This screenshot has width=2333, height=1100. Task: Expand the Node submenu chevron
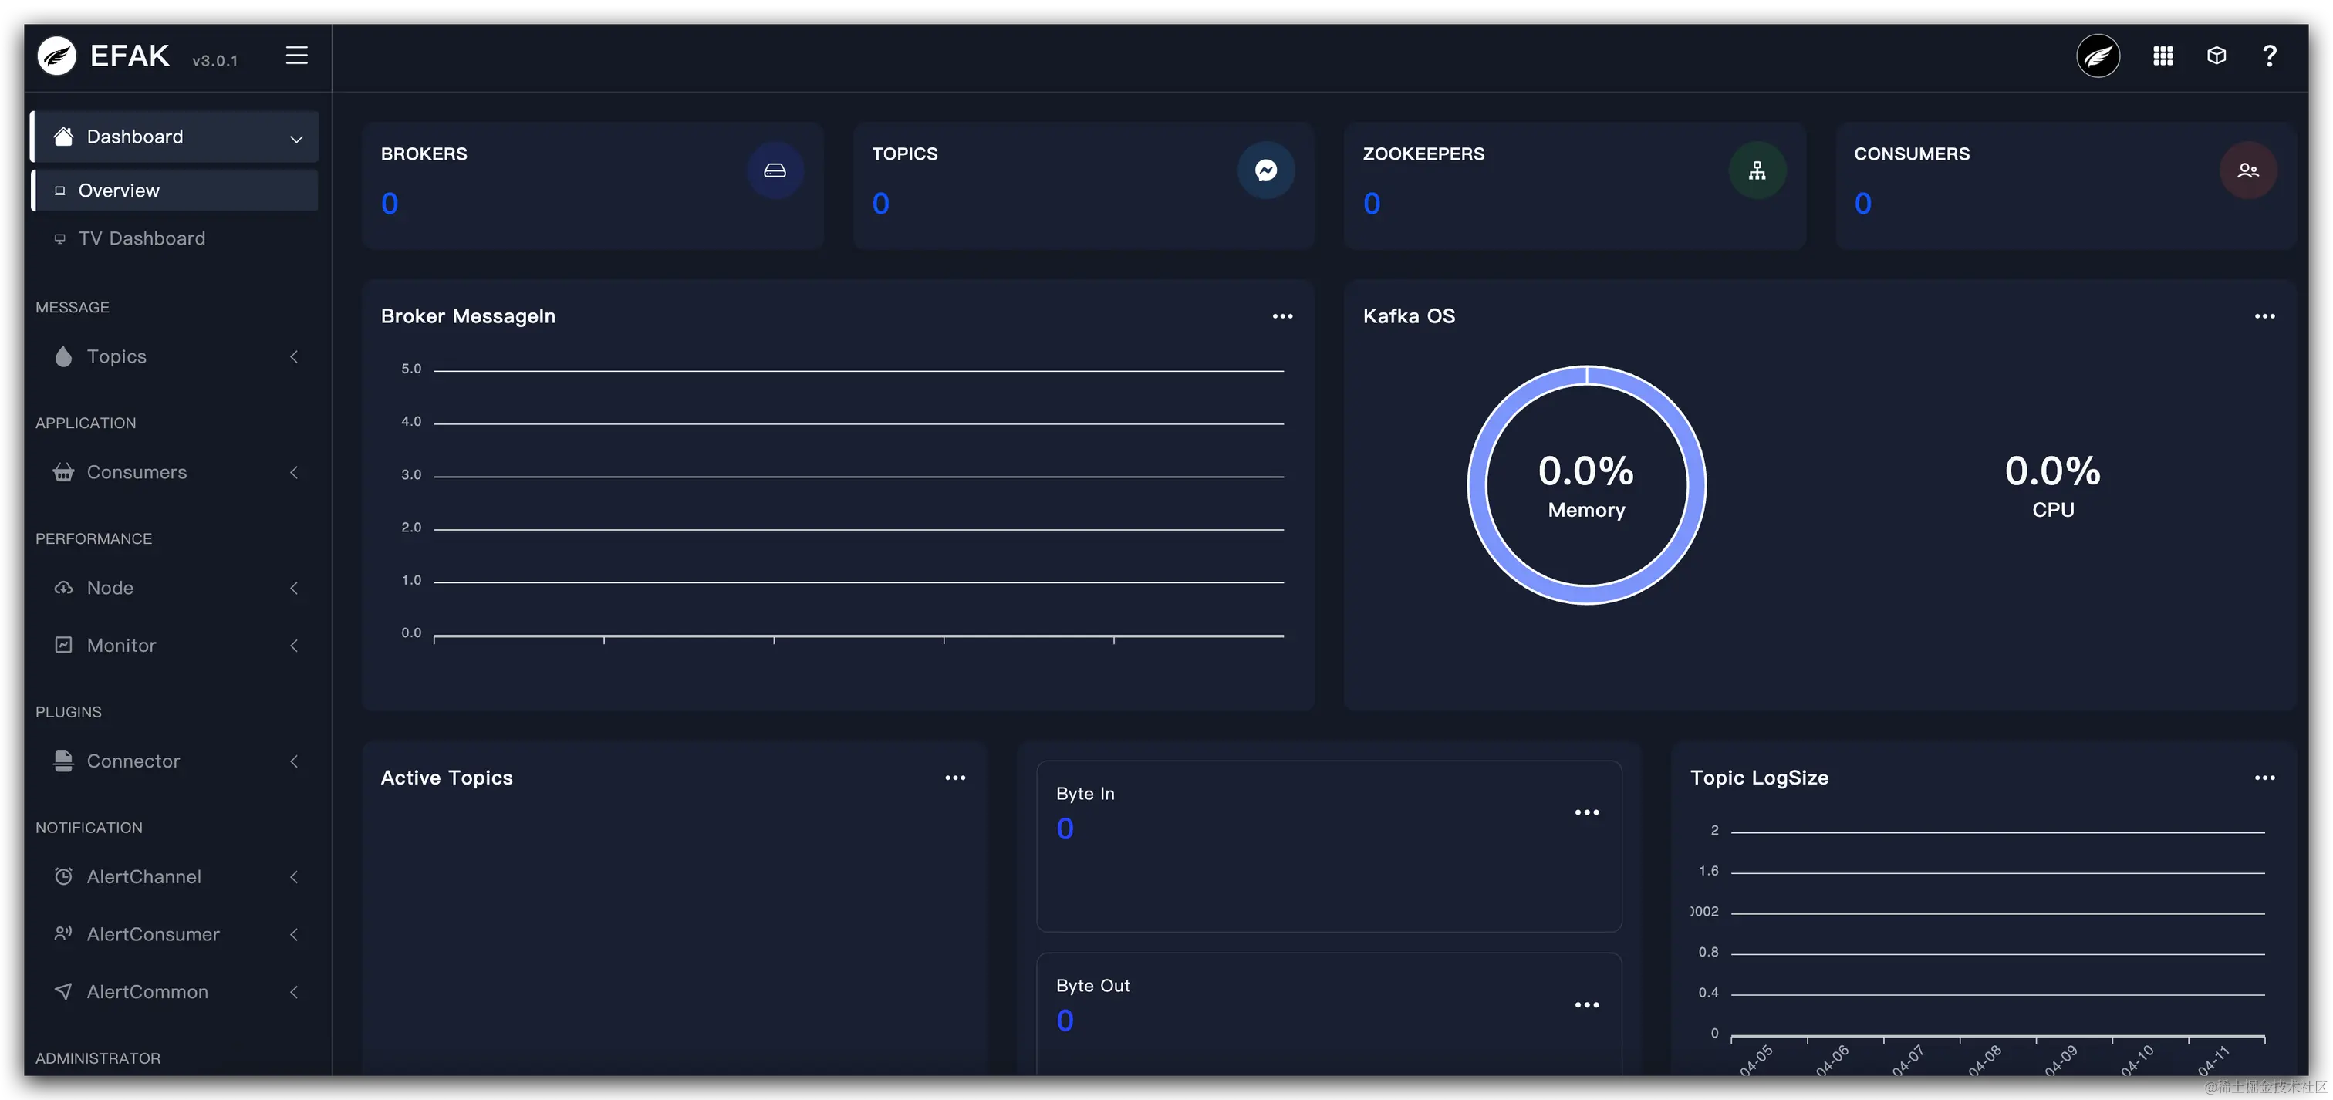(293, 589)
